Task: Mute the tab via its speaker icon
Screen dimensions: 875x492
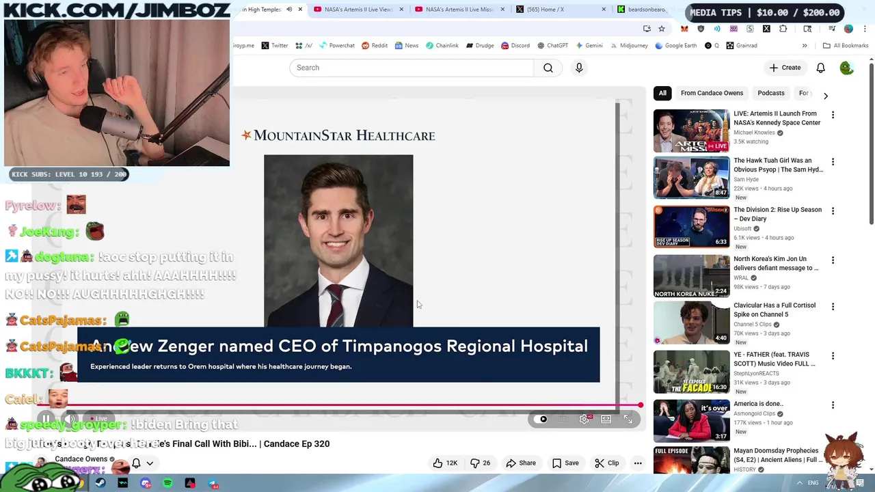Action: pos(289,10)
